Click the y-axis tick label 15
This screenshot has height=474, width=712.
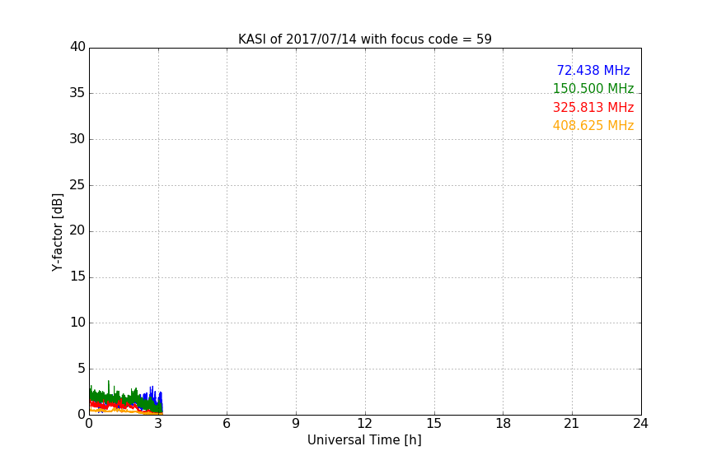tap(77, 276)
